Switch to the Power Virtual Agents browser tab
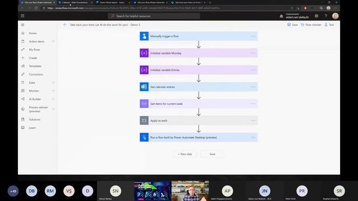Screen dimensions: 358x201 (x=112, y=2)
